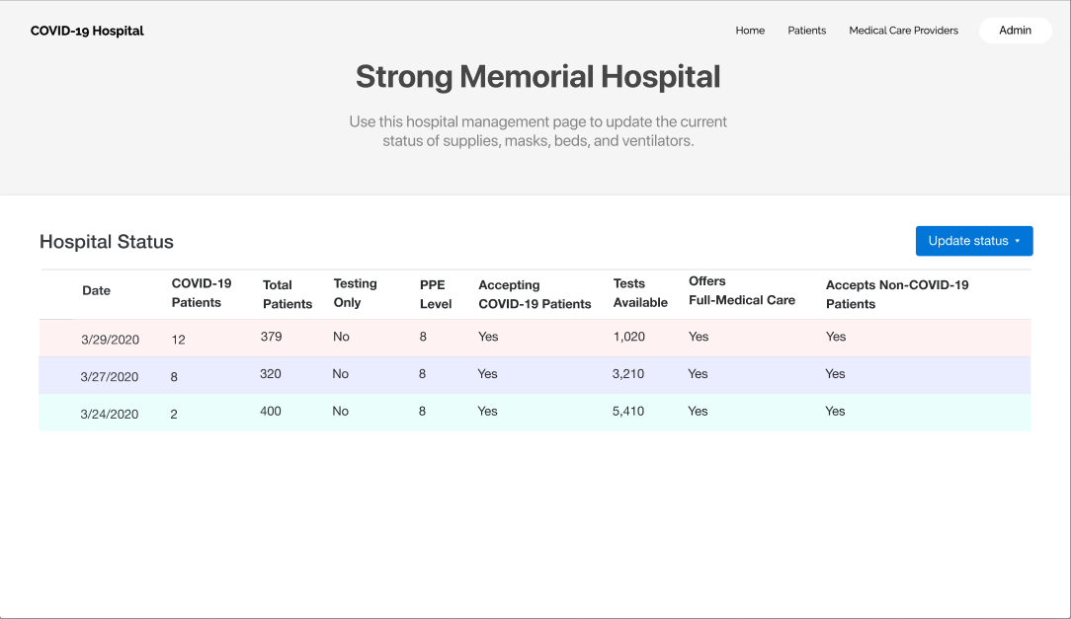The height and width of the screenshot is (619, 1071).
Task: Click the 5,410 tests available value
Action: tap(628, 411)
